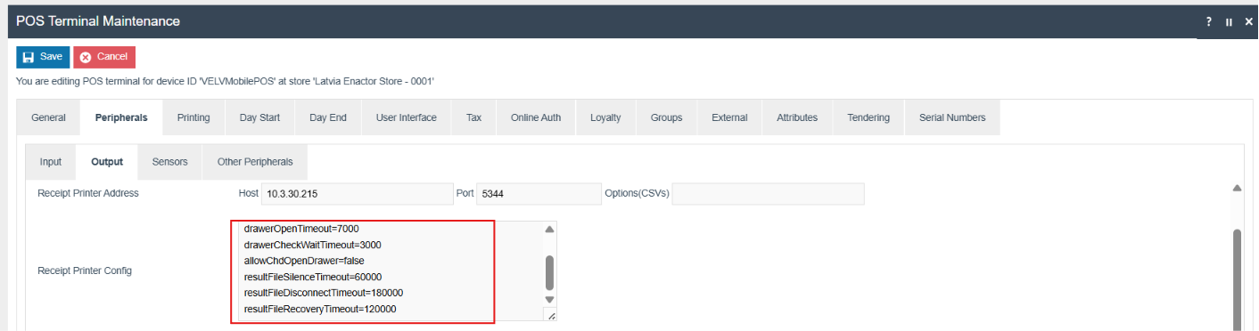1259x331 pixels.
Task: Switch to the Sensors sub-tab
Action: pos(169,162)
